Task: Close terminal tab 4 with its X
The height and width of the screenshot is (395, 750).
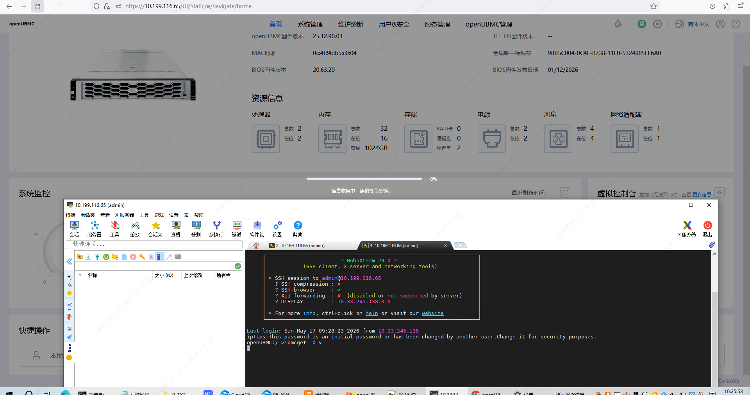Action: click(445, 246)
